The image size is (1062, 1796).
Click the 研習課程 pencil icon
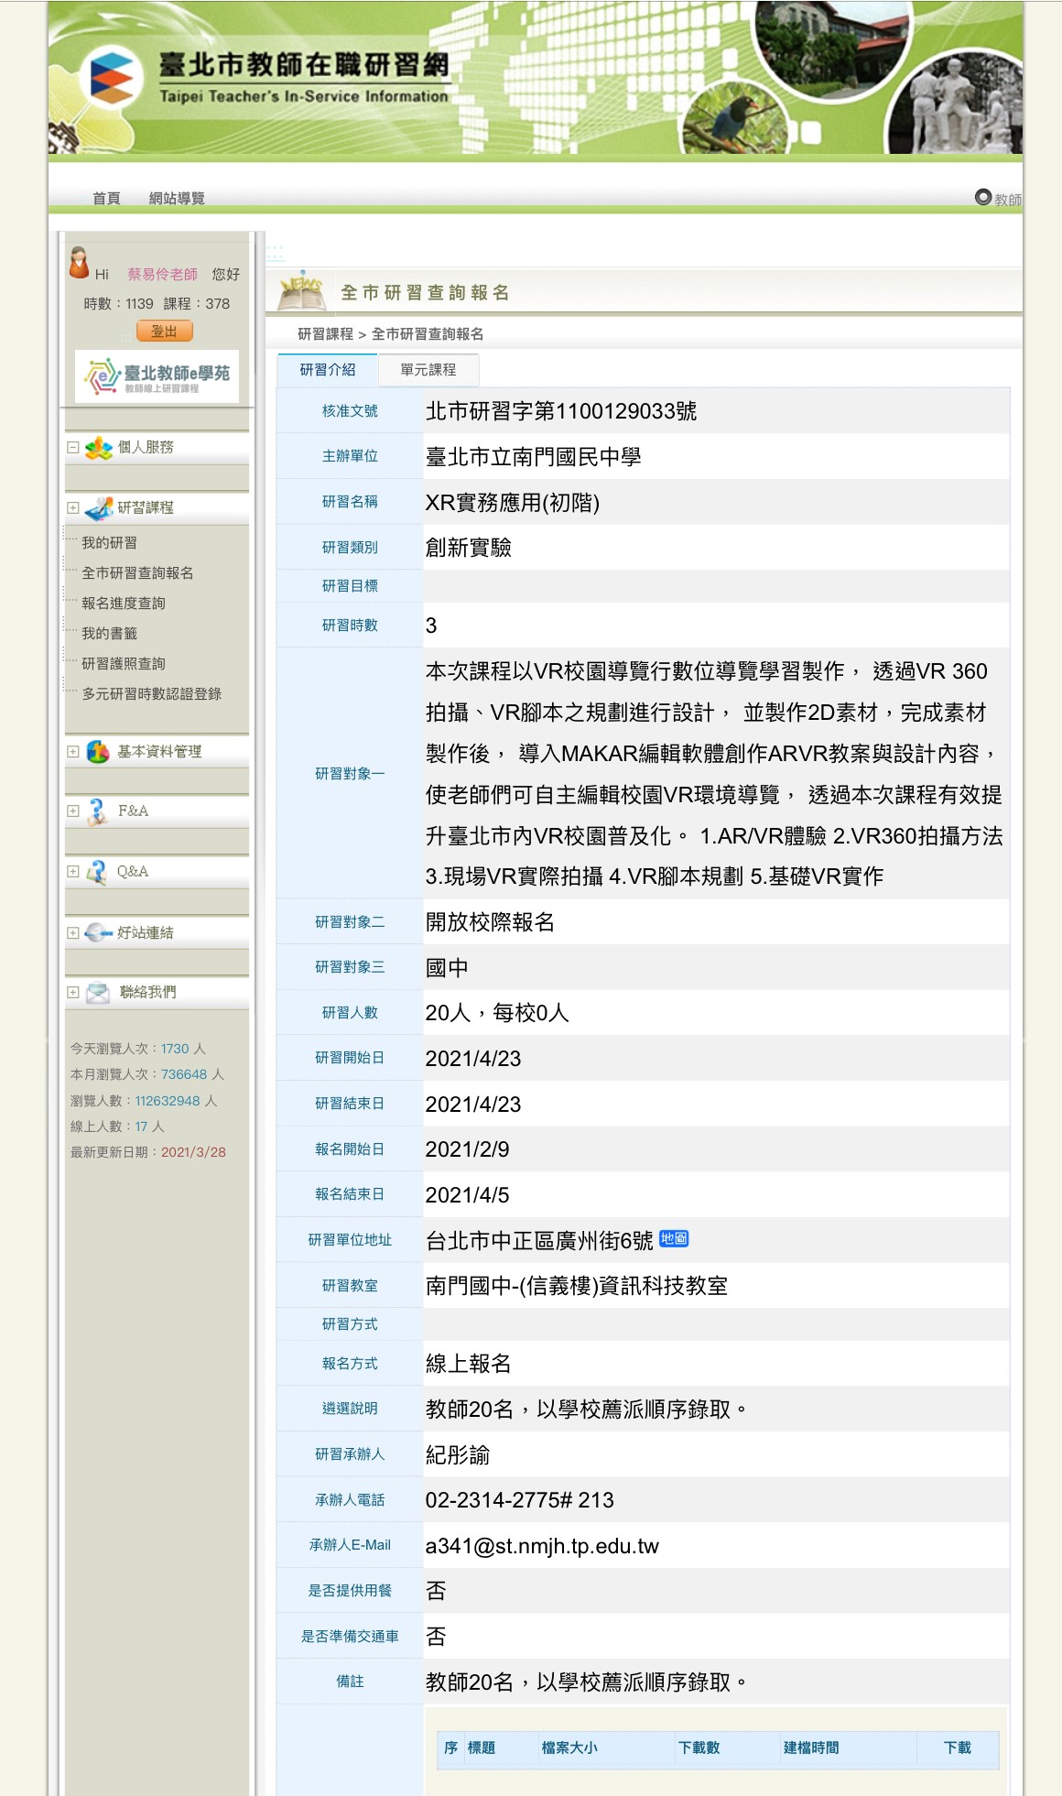[98, 508]
